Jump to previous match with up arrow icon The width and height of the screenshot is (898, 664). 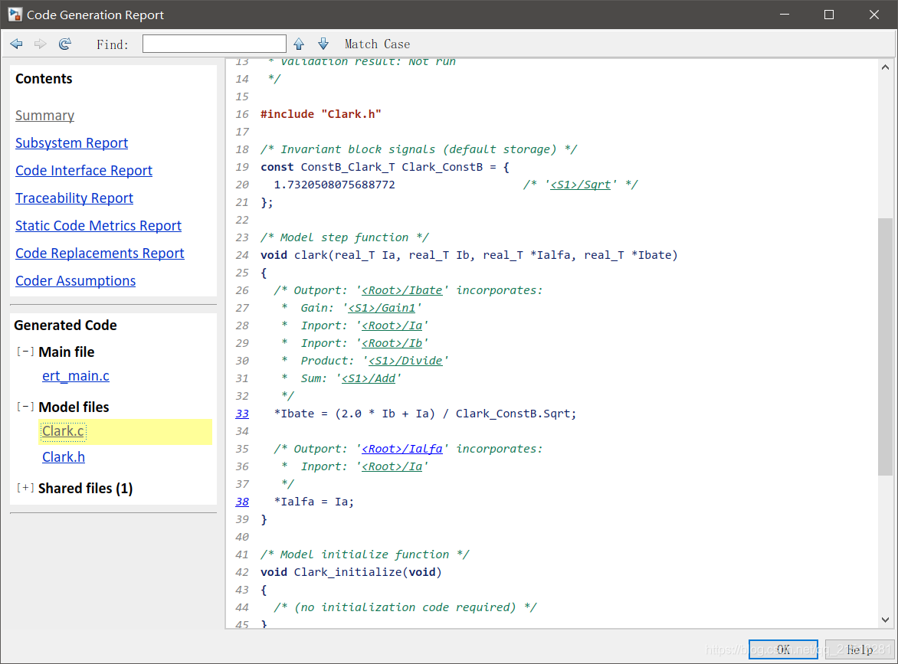pyautogui.click(x=299, y=44)
